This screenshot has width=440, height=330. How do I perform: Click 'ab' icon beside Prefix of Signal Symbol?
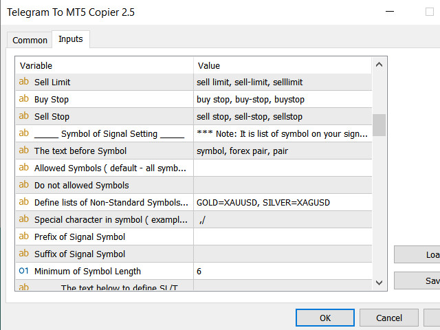click(x=24, y=236)
